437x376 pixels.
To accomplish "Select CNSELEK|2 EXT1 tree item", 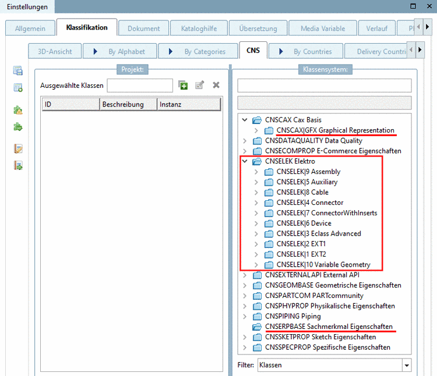I will coord(301,244).
